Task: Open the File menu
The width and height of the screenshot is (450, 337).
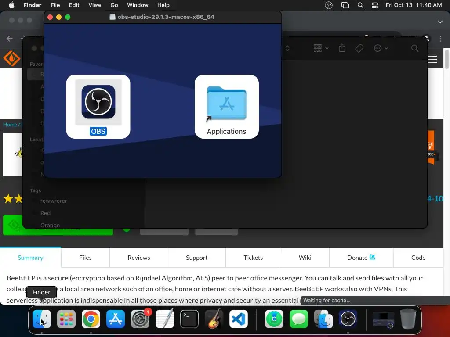Action: (x=55, y=5)
